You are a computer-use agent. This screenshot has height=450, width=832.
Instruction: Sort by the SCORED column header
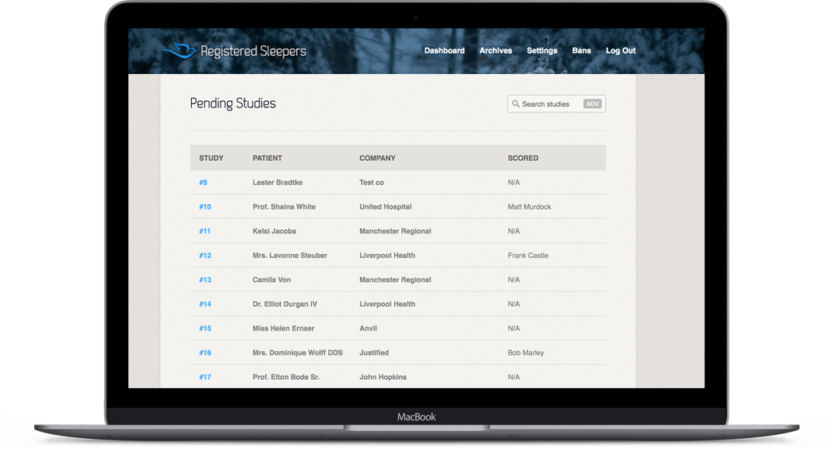(522, 158)
